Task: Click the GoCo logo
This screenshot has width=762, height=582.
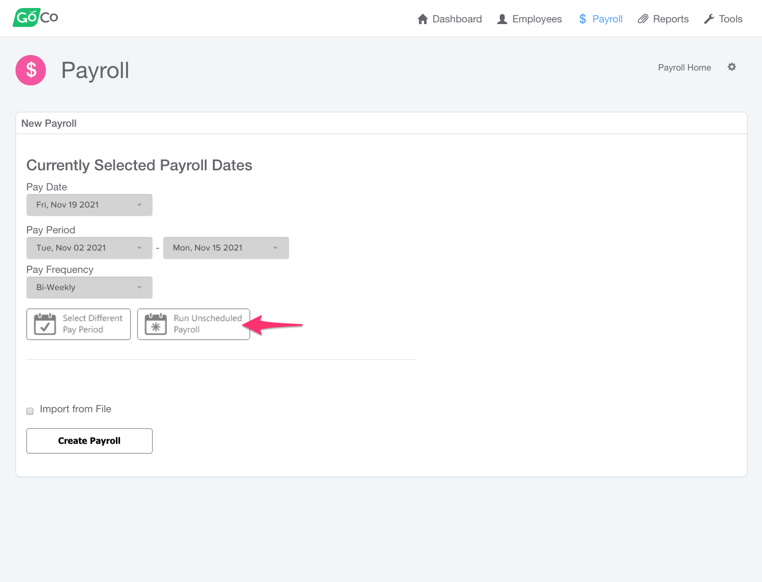Action: (36, 17)
